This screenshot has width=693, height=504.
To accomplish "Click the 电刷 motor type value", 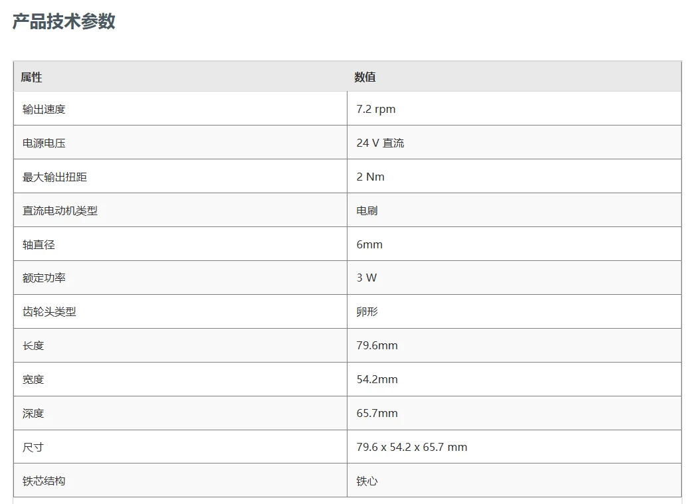I will [x=367, y=210].
